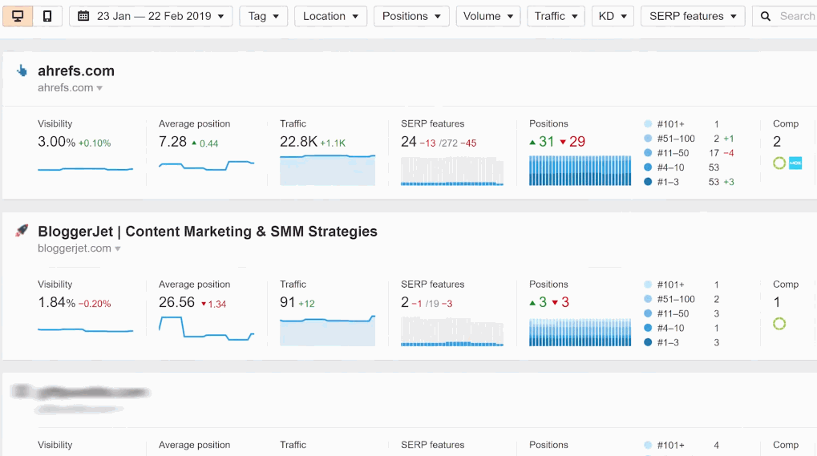Expand the ahrefs.com domain arrow
817x456 pixels.
click(99, 88)
